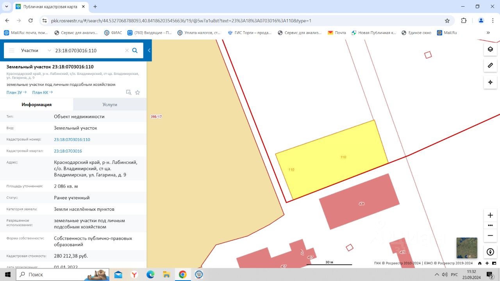Open the tab search dropdown arrow
Viewport: 500px width, 281px height.
[x=7, y=7]
